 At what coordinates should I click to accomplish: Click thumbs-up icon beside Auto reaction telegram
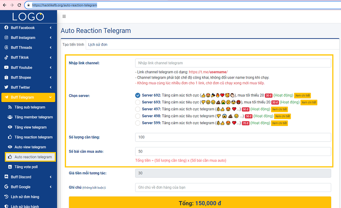click(10, 157)
